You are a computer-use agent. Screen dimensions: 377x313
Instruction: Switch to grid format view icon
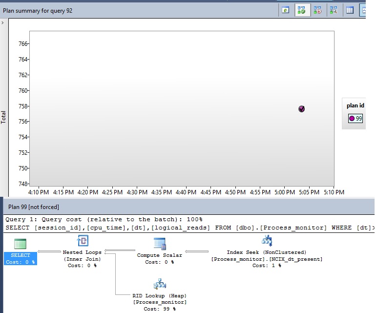pos(350,10)
